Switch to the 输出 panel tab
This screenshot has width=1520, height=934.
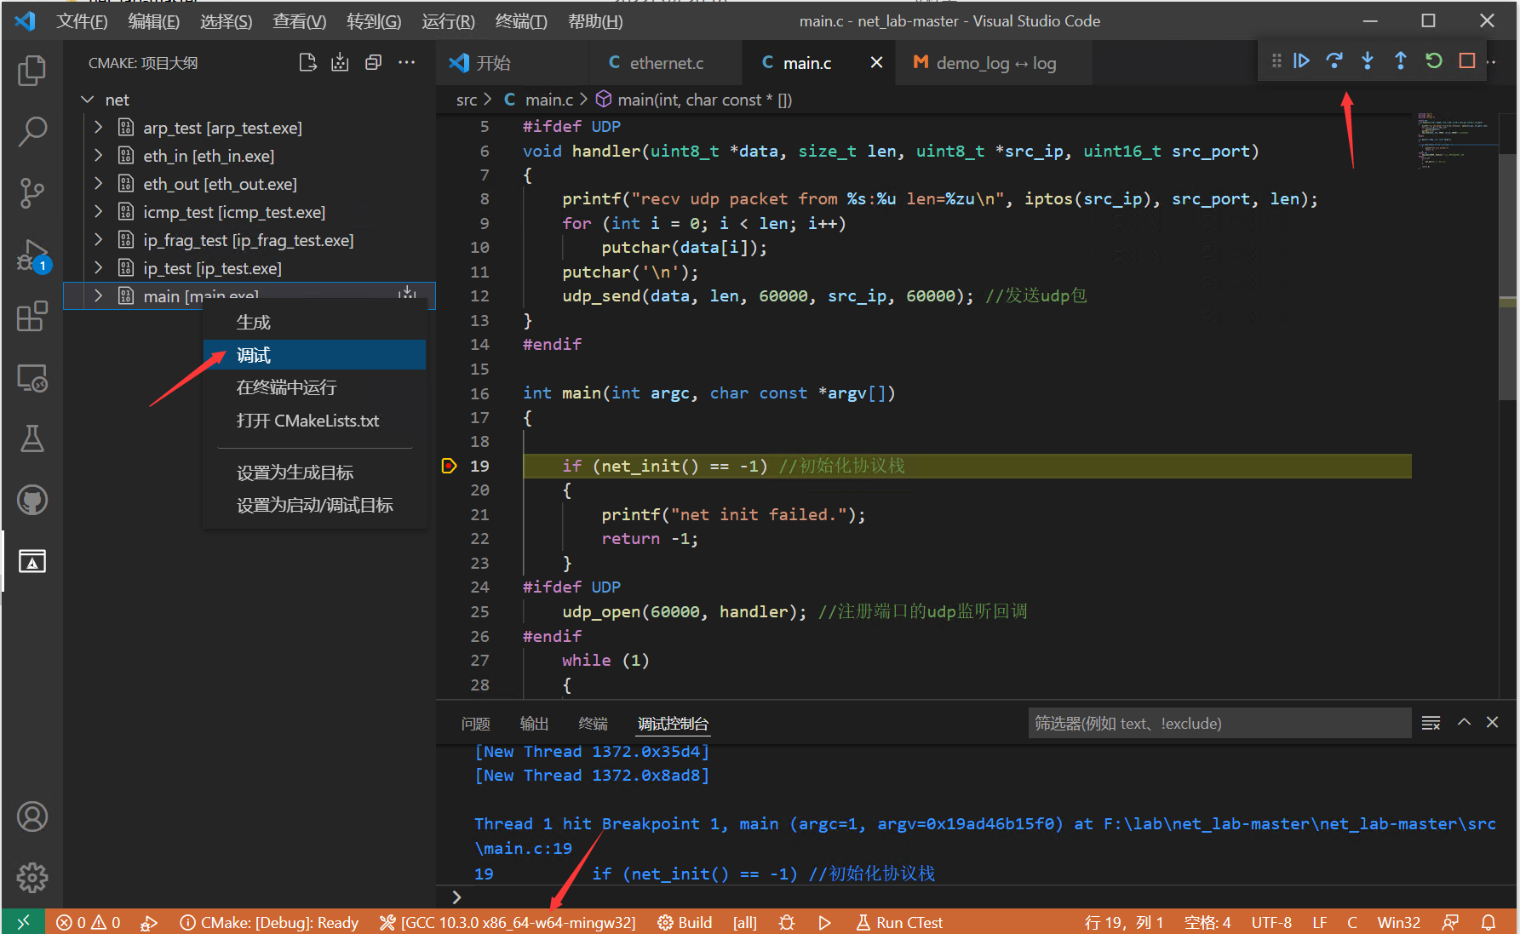[534, 724]
